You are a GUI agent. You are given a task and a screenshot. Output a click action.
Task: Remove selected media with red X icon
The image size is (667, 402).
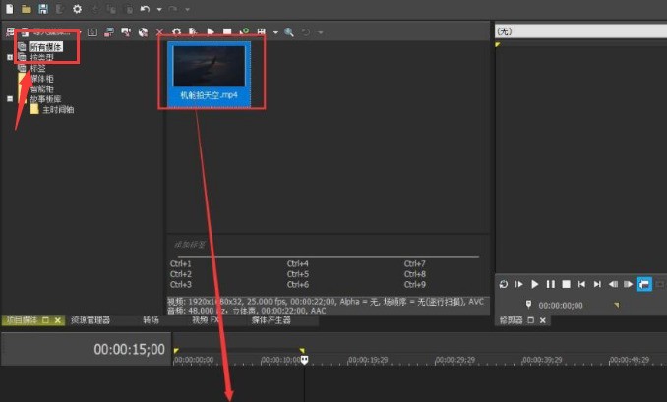[x=160, y=32]
